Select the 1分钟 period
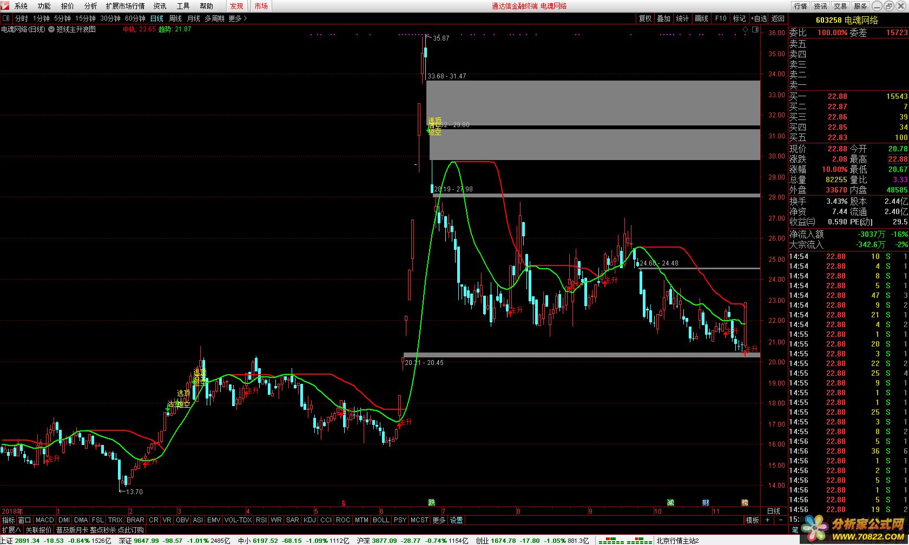The width and height of the screenshot is (909, 545). [41, 18]
